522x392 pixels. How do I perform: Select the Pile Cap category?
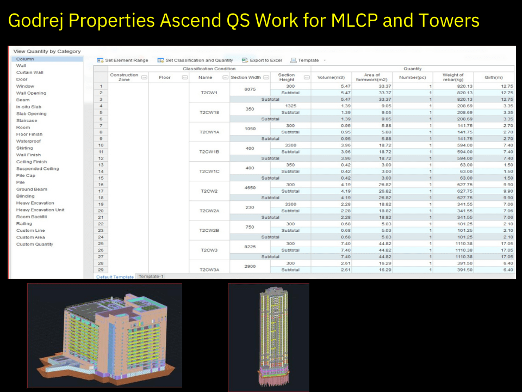click(x=26, y=175)
